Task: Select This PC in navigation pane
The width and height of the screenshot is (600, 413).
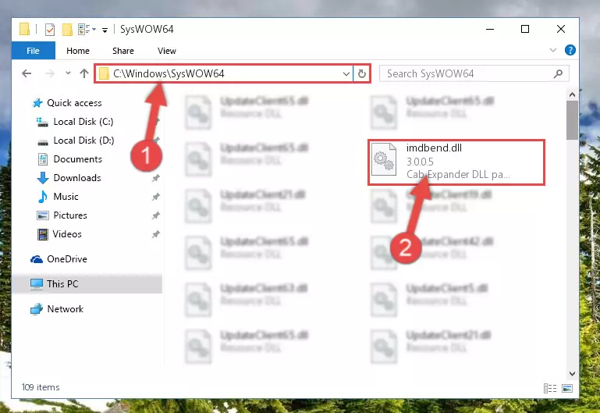Action: tap(87, 283)
